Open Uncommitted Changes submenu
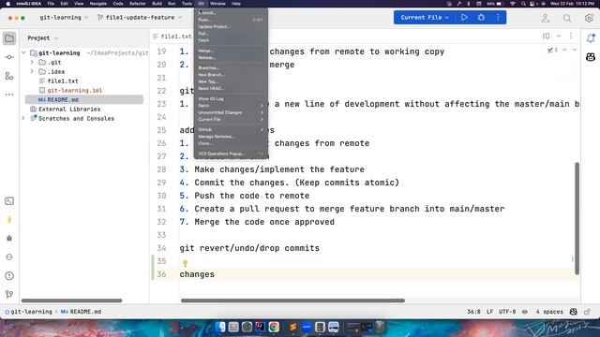This screenshot has height=337, width=600. click(x=231, y=112)
